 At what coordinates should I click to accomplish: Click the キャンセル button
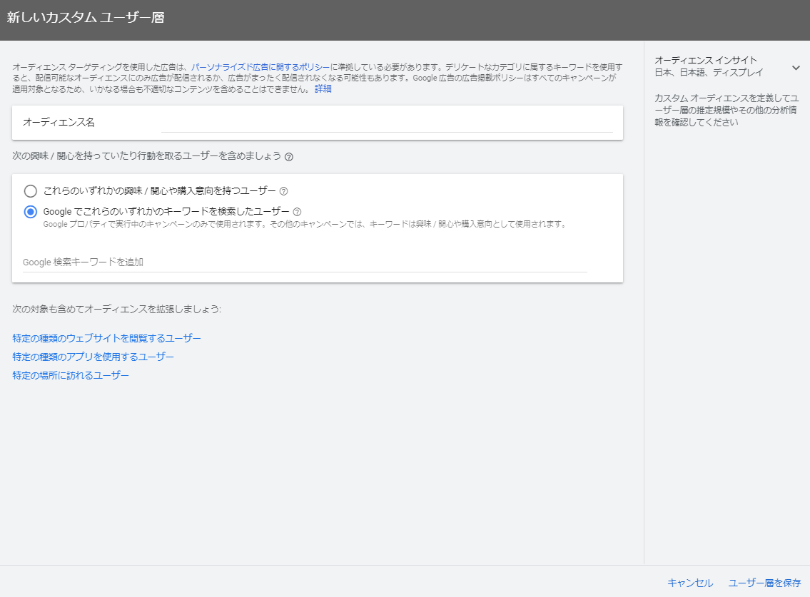pyautogui.click(x=690, y=583)
